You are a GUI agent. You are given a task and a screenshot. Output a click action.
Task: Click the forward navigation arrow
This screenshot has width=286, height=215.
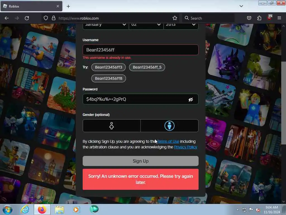[16, 18]
